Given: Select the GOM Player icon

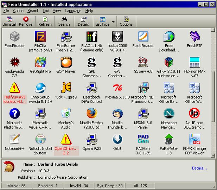Looking at the screenshot, I should click(66, 62).
